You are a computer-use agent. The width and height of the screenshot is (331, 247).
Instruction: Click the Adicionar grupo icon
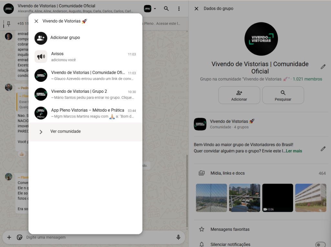coord(41,38)
